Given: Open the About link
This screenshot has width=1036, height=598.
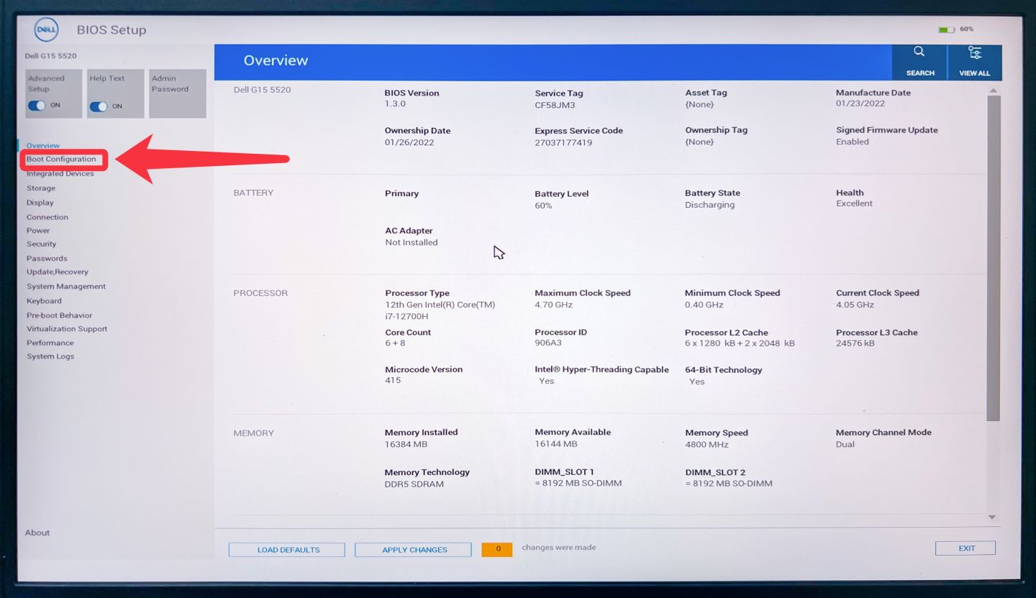Looking at the screenshot, I should (37, 533).
